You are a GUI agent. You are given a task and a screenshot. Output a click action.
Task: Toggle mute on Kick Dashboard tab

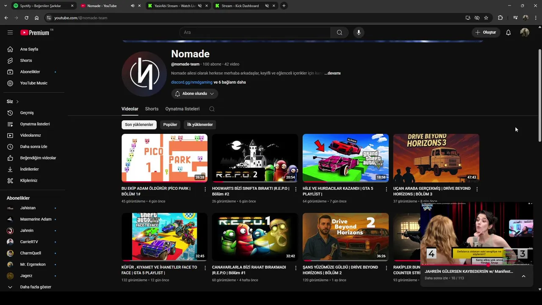[267, 6]
